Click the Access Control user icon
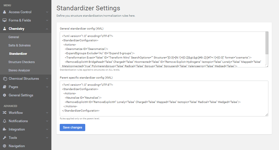 [5, 12]
